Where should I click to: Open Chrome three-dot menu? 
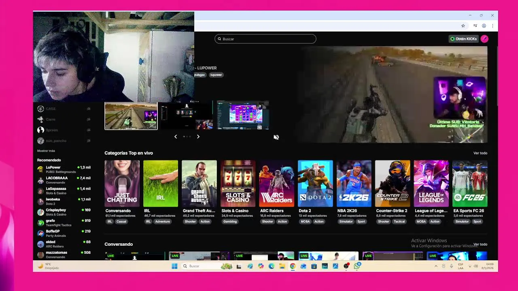click(x=493, y=26)
